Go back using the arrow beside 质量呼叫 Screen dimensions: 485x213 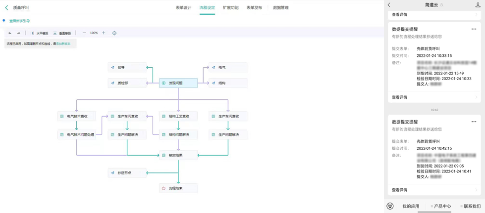(x=6, y=8)
